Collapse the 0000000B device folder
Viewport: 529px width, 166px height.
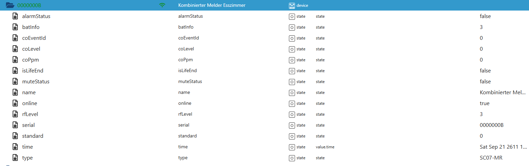point(10,5)
